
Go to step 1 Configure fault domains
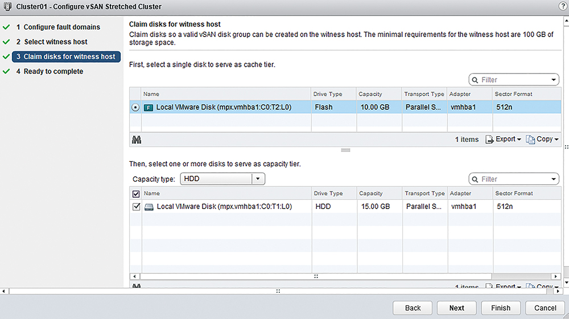point(58,27)
